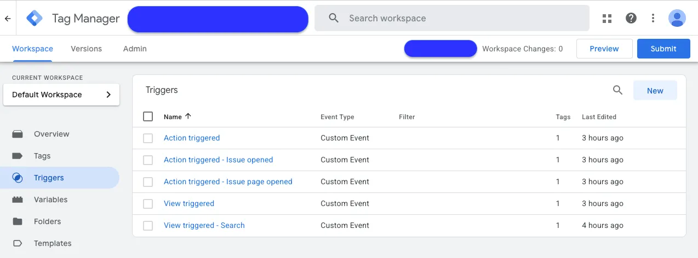698x258 pixels.
Task: Click the back arrow icon
Action: [8, 18]
